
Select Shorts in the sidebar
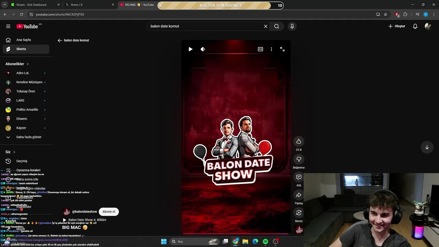[x=26, y=49]
